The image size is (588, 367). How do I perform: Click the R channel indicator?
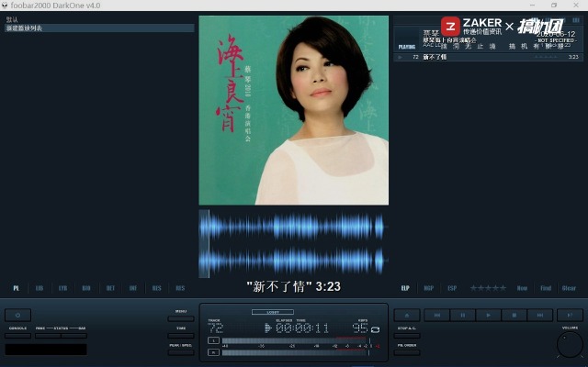pyautogui.click(x=213, y=352)
